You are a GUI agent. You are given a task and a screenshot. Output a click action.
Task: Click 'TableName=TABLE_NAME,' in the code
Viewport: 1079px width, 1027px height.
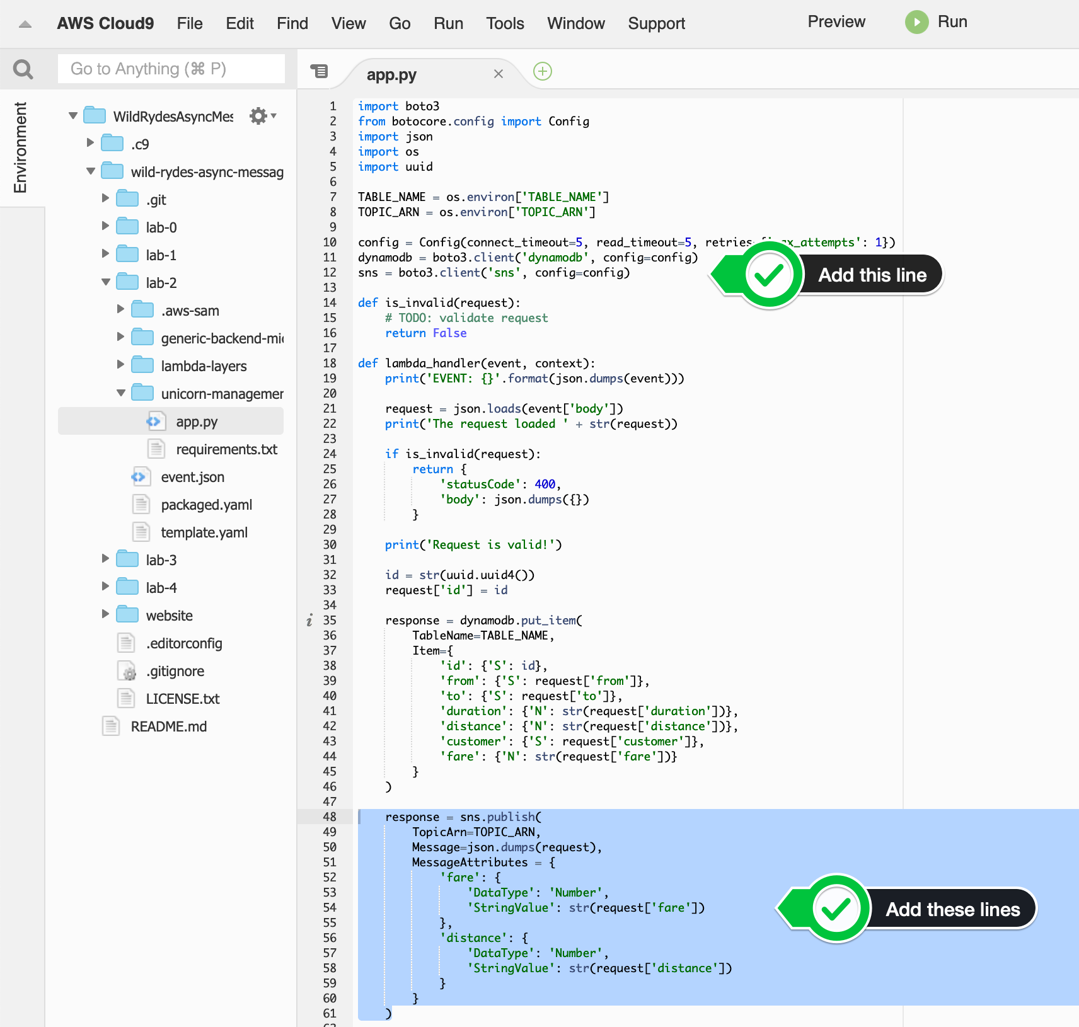(483, 636)
